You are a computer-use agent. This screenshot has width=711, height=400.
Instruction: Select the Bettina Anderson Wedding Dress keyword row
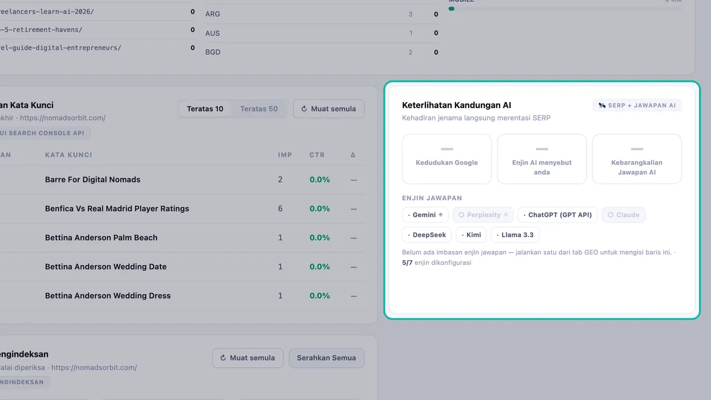182,296
